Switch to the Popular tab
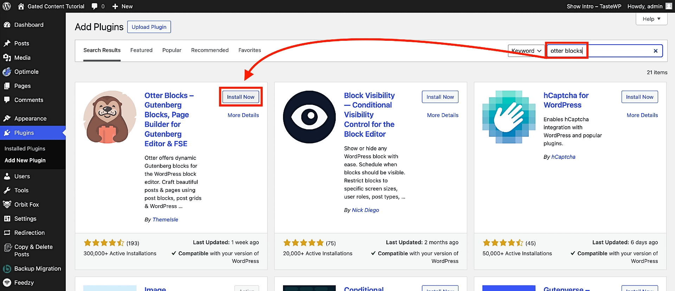 pos(172,50)
